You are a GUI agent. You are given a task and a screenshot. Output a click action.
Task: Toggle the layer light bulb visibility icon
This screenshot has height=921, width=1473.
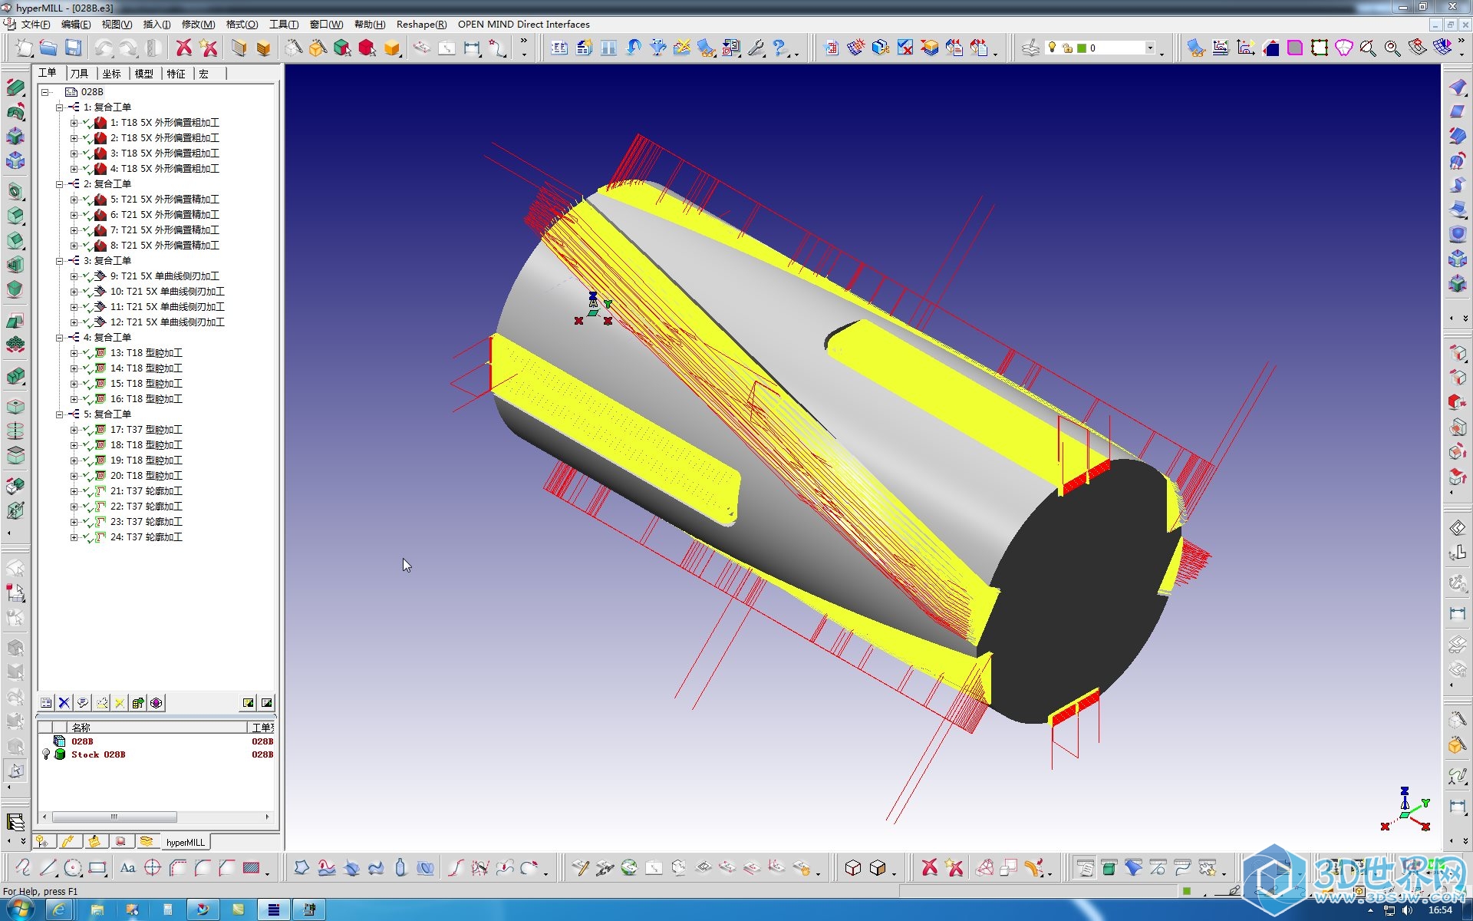(1053, 48)
